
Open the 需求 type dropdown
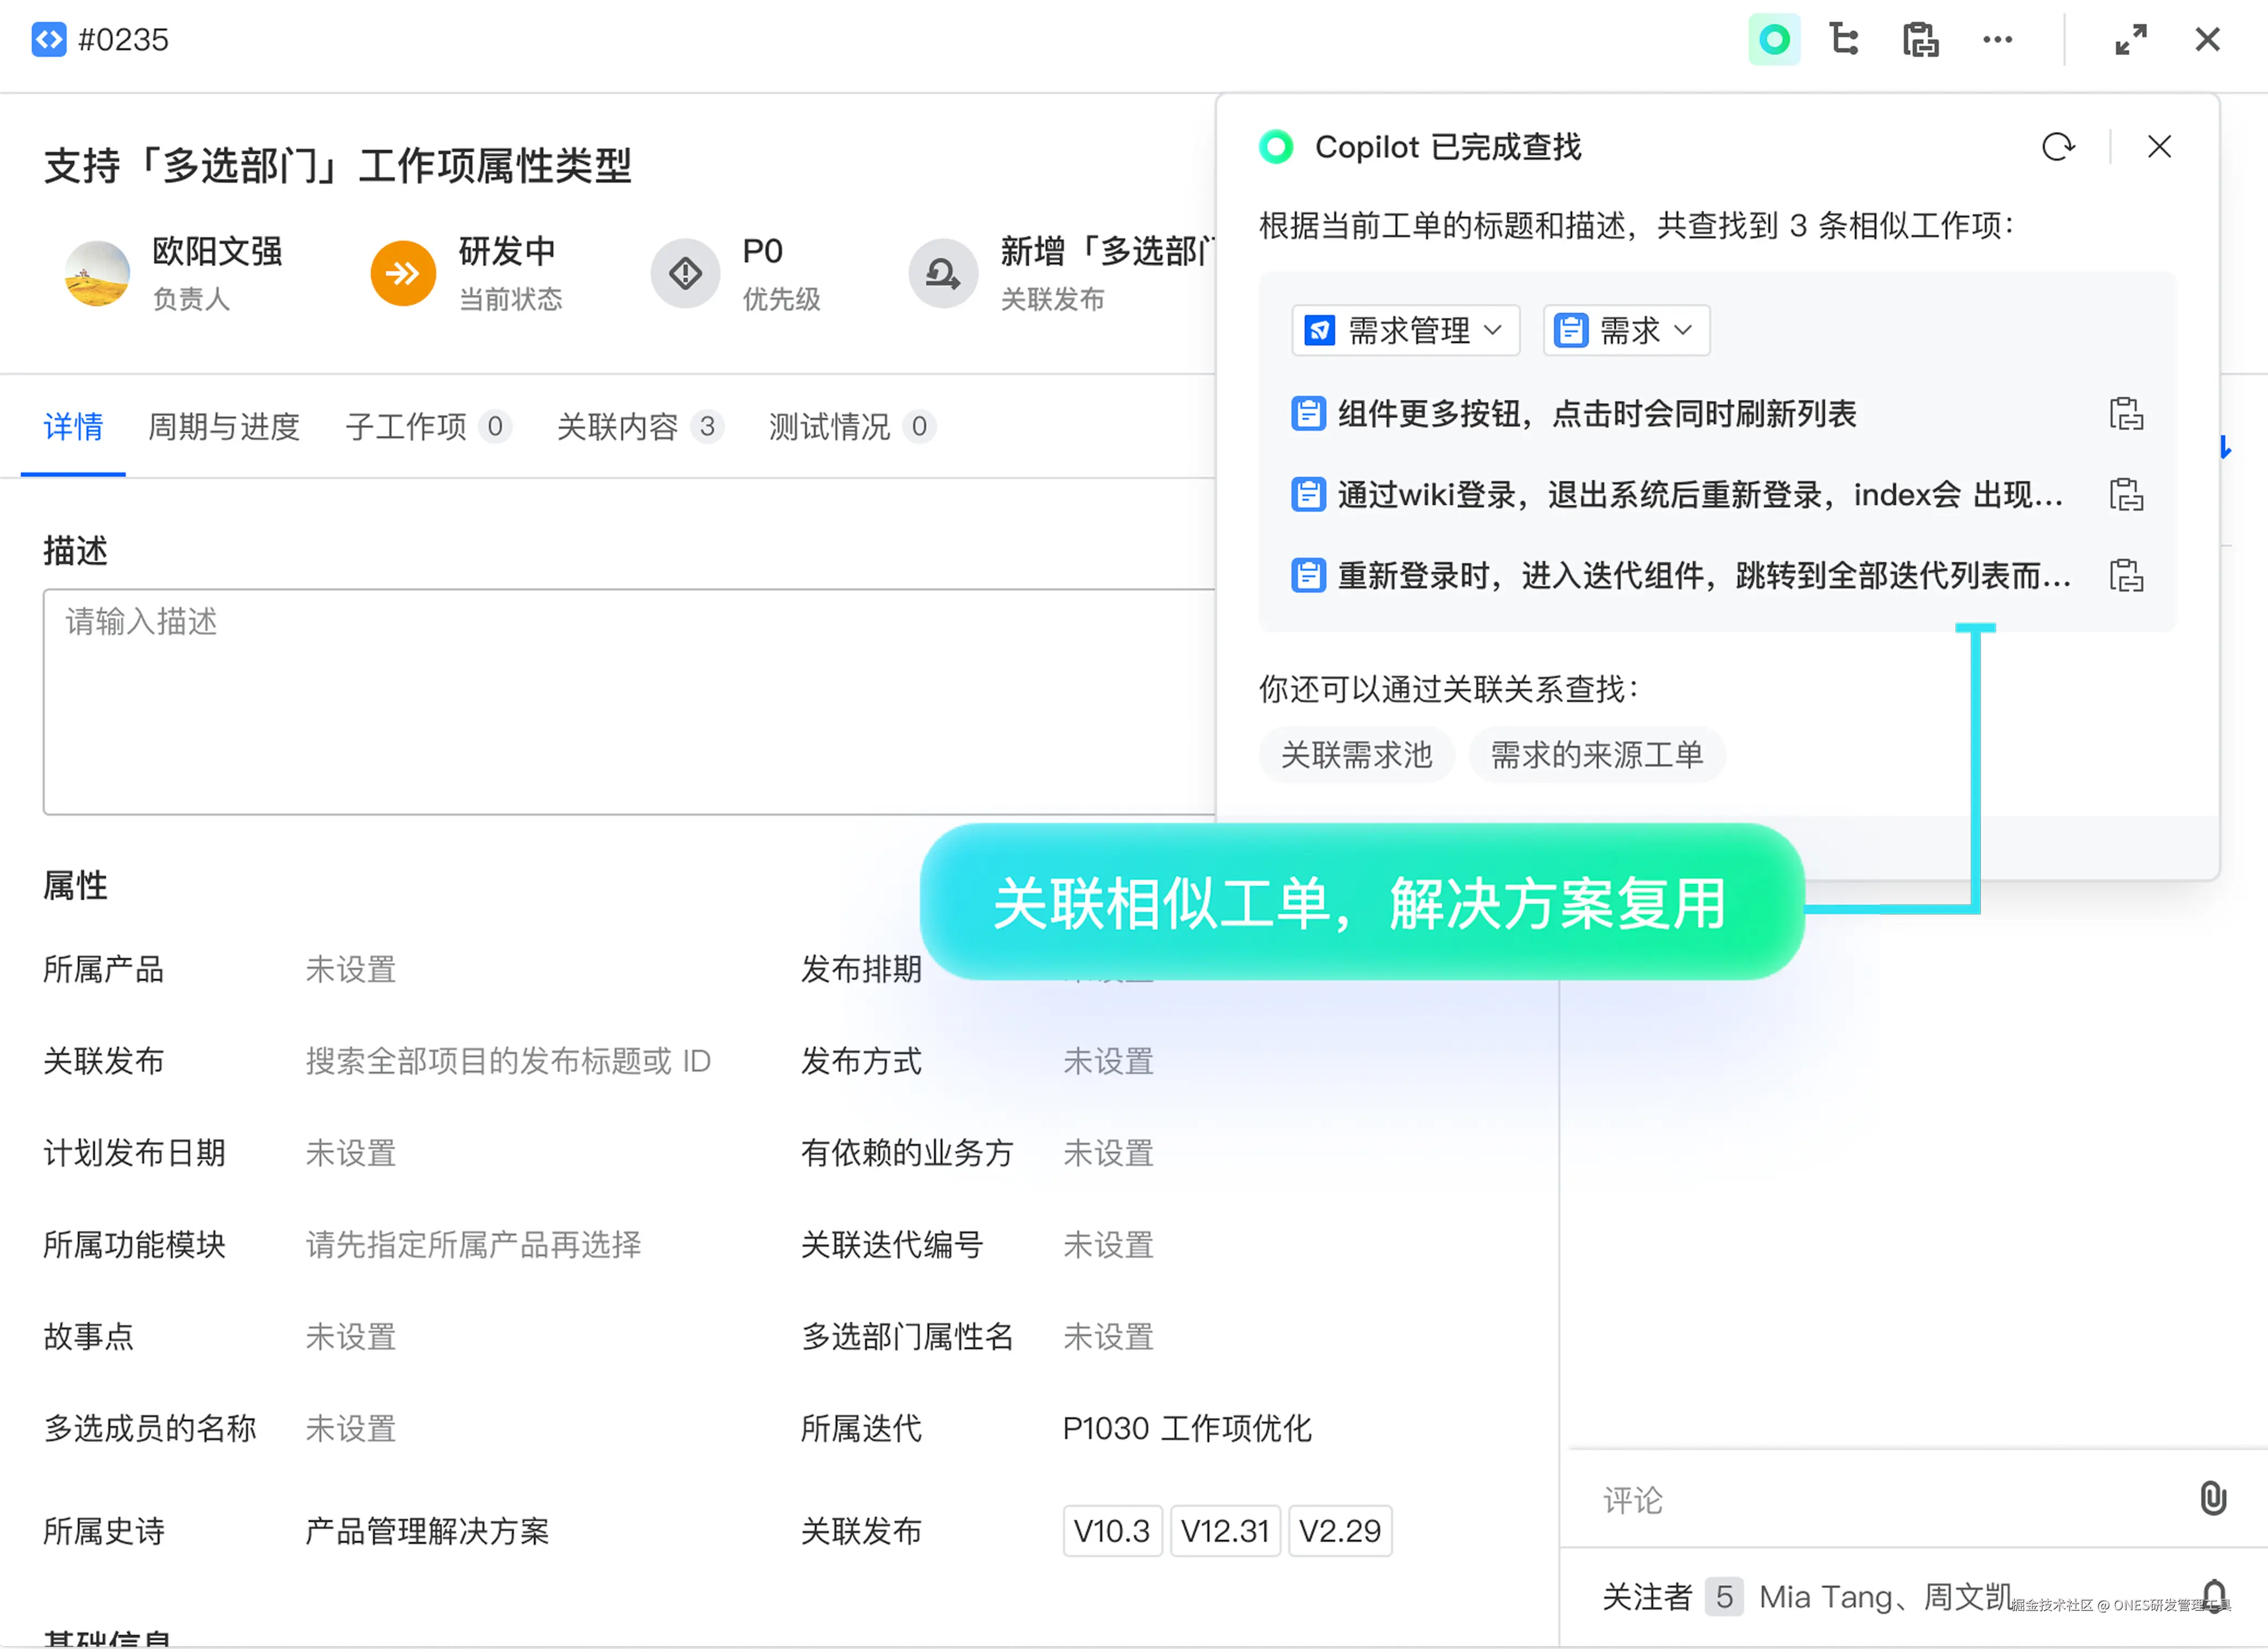click(x=1626, y=330)
